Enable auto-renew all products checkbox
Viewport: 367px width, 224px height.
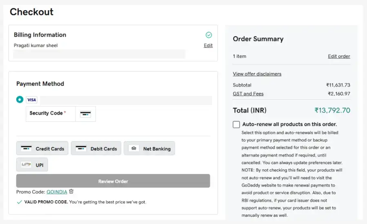236,124
